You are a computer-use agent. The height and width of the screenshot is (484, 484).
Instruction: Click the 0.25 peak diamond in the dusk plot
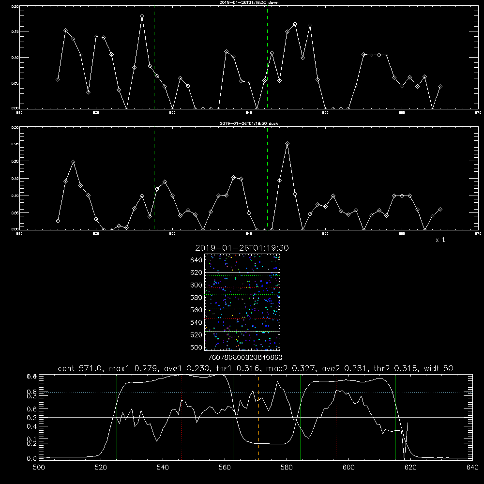click(287, 144)
